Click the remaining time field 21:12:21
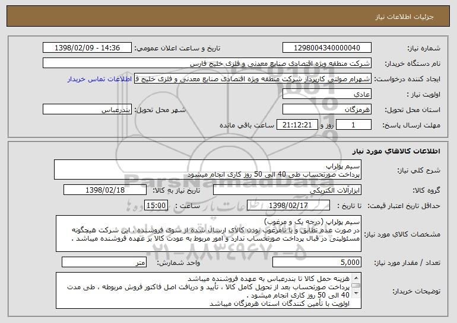Screen dimensions: 457x323 click(297, 125)
